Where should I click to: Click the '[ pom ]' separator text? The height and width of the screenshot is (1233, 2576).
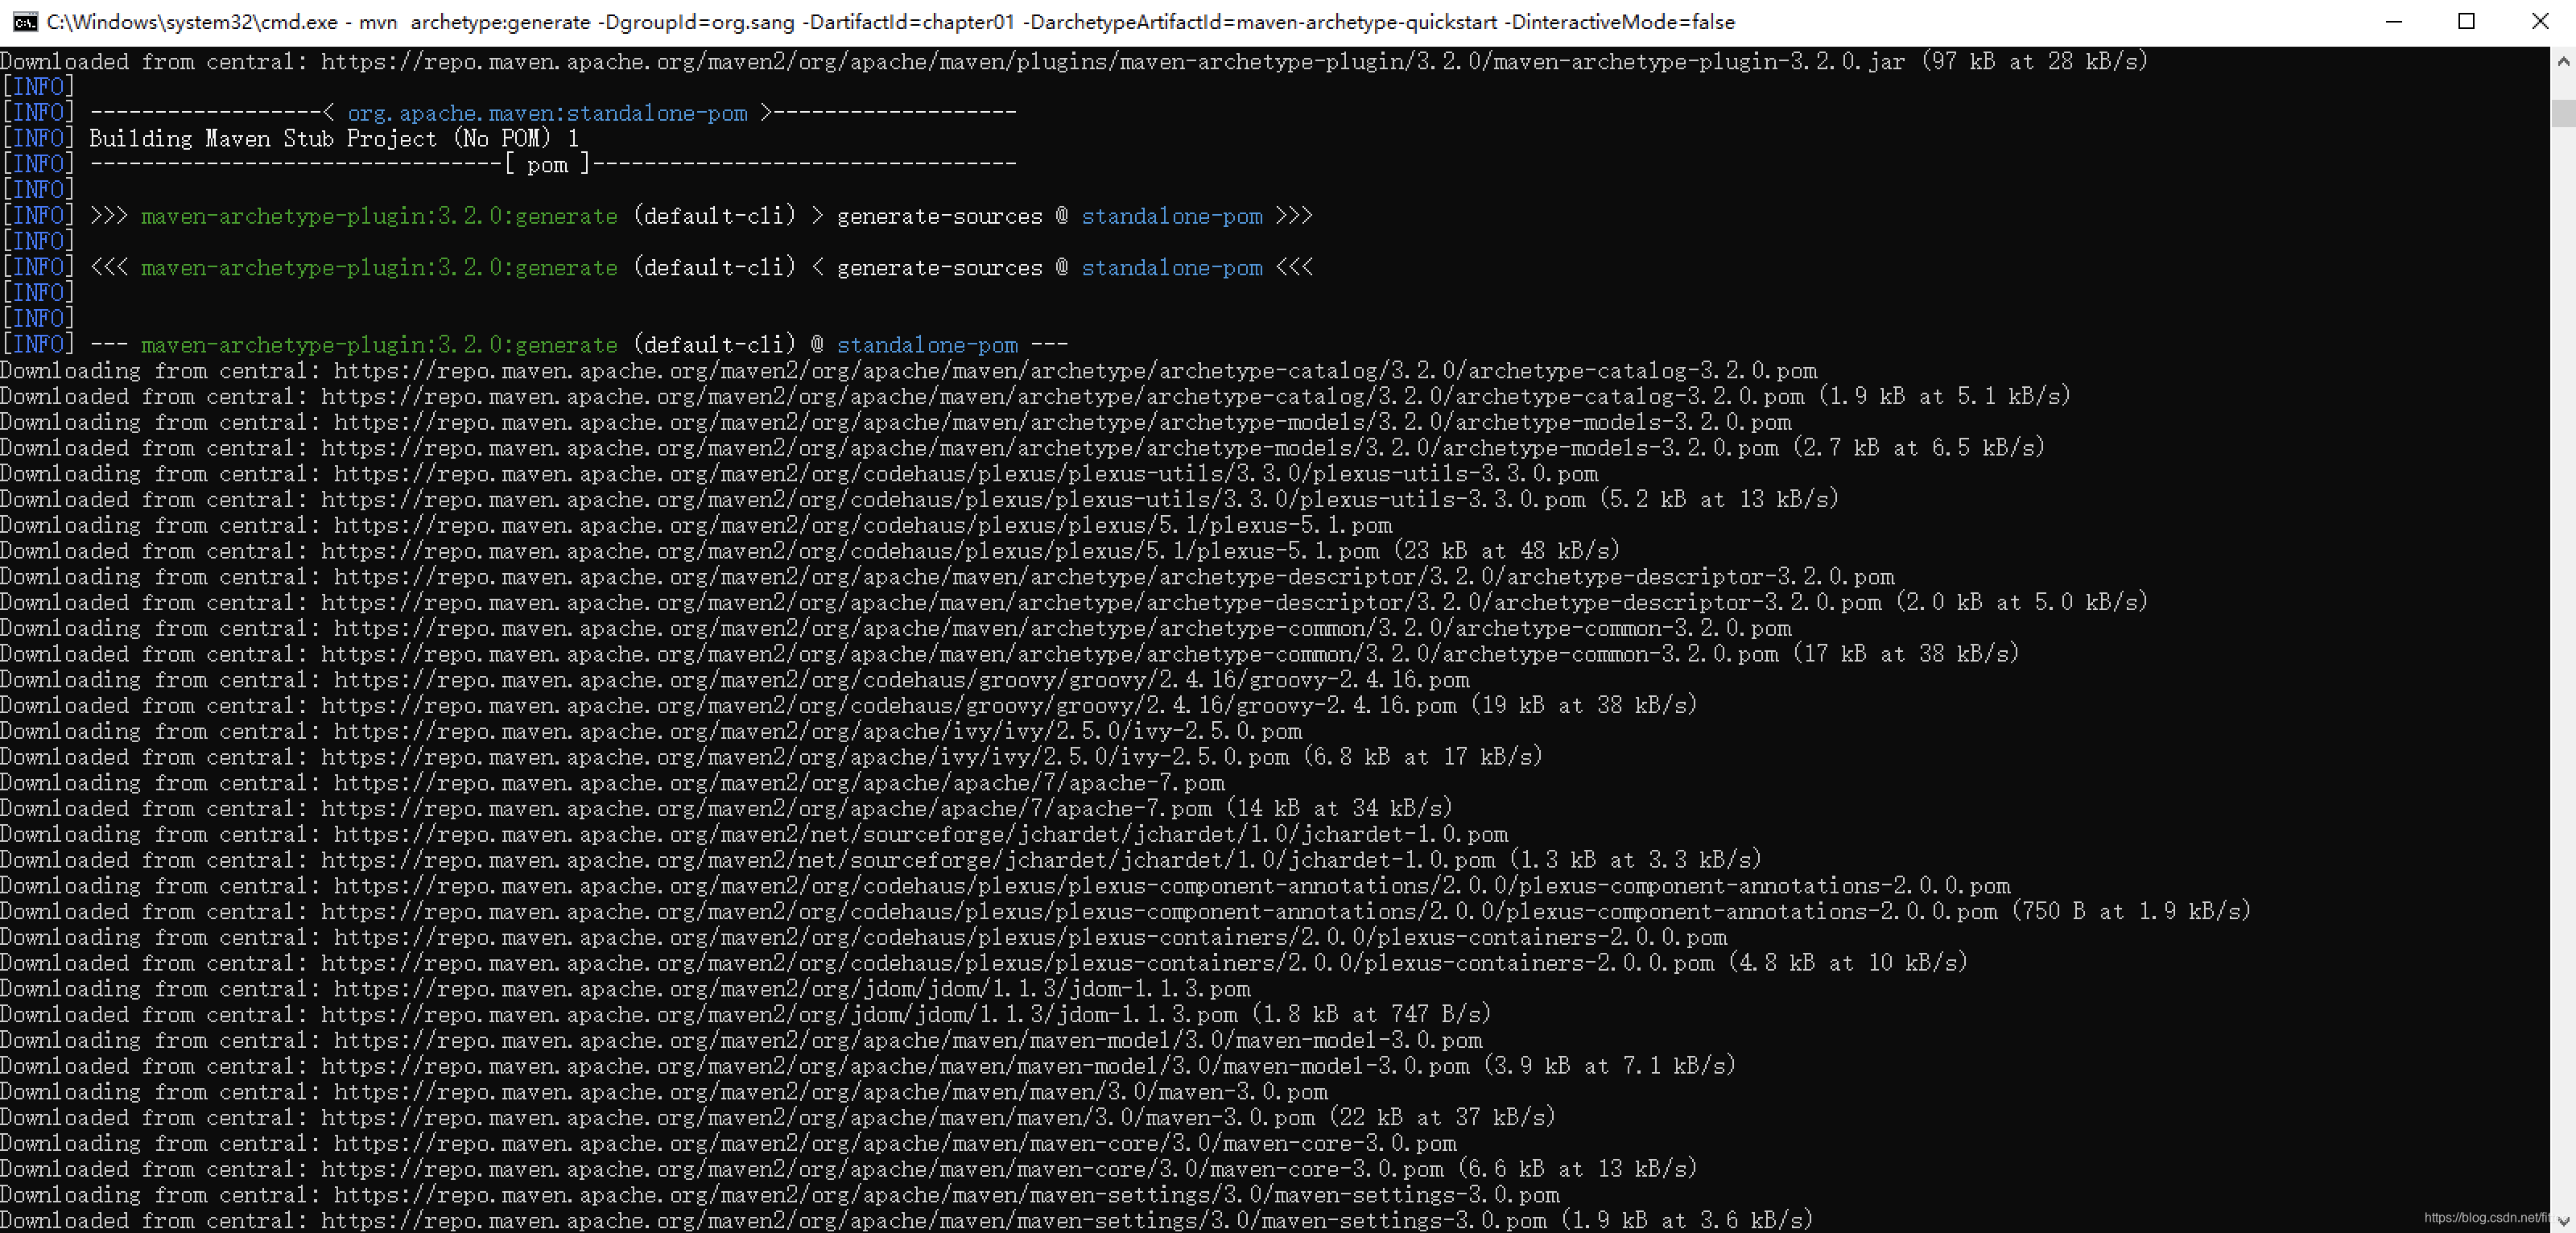click(547, 164)
